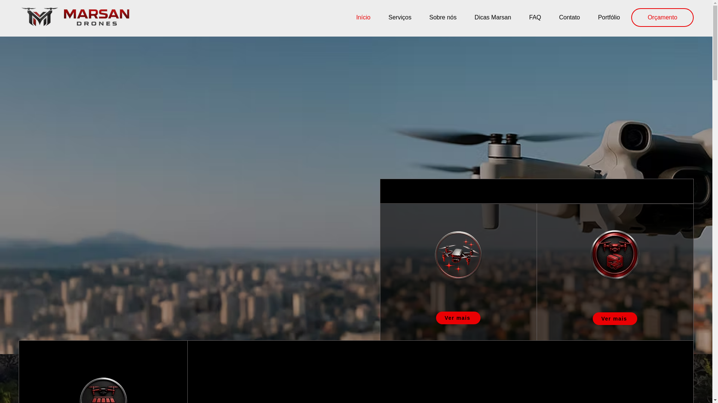The width and height of the screenshot is (718, 403).
Task: Click the drone with package icon
Action: [x=615, y=254]
